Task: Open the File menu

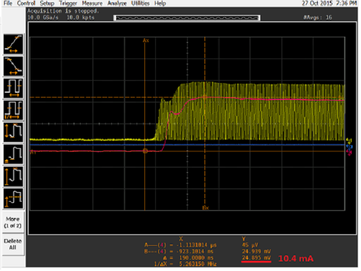Action: 8,4
